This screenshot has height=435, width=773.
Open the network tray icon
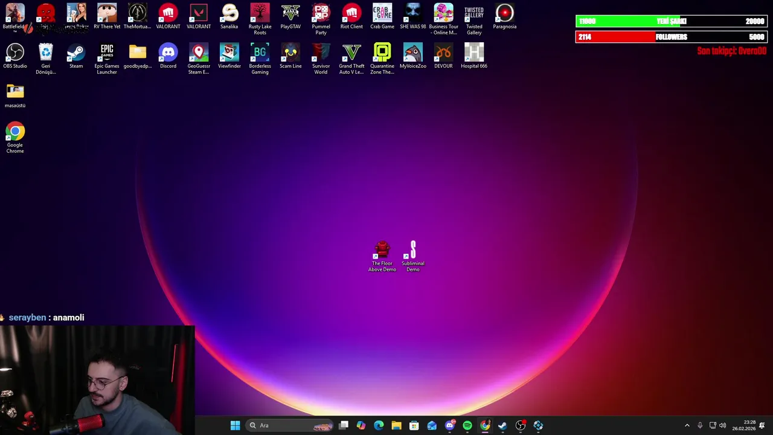point(713,425)
